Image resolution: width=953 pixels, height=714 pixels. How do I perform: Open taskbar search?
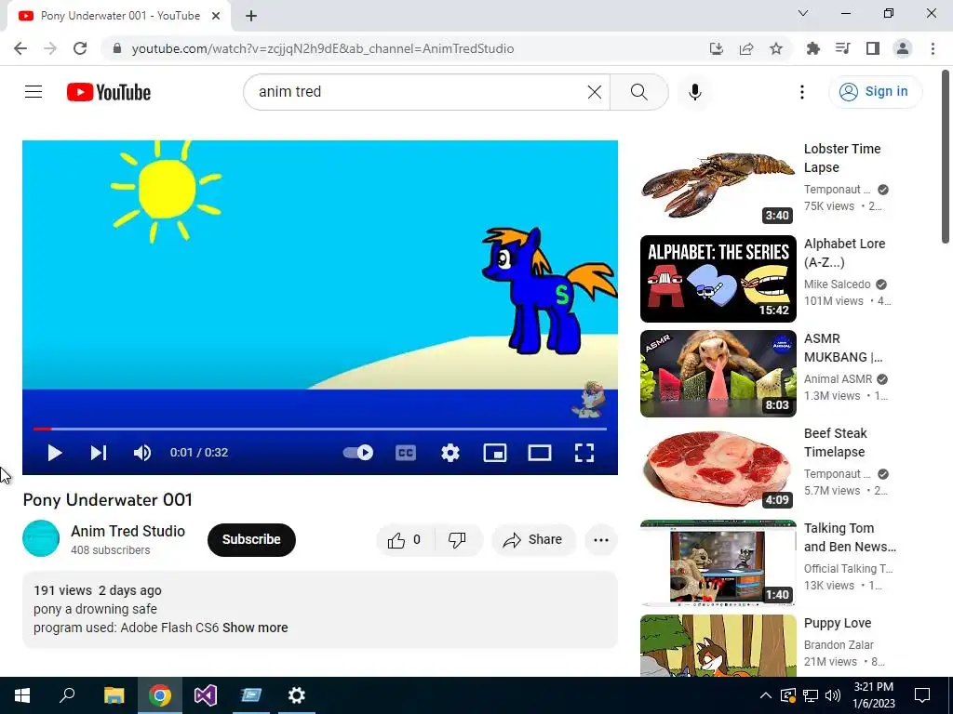point(67,695)
